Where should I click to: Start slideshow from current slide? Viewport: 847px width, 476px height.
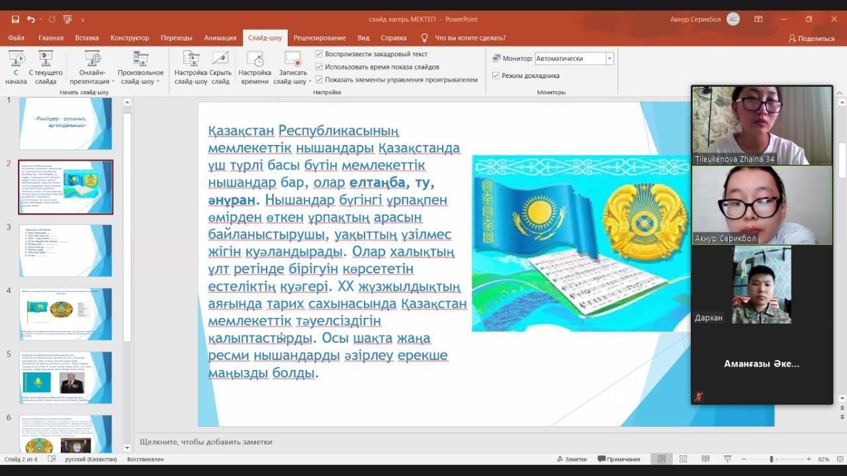pyautogui.click(x=46, y=68)
